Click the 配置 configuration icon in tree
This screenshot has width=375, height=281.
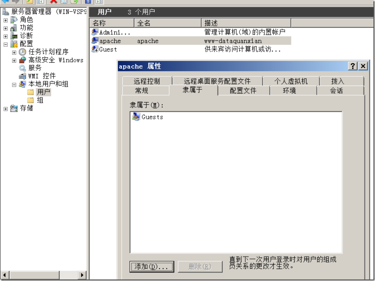pos(14,44)
